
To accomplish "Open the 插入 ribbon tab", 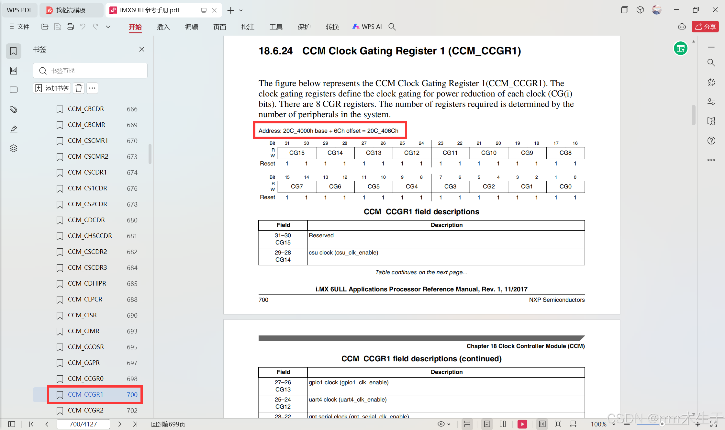I will 163,27.
